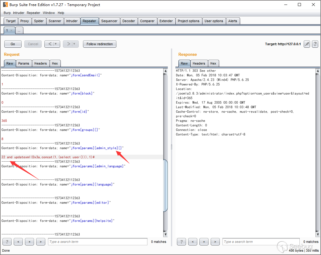Click the jform[params][admin_style][] parameter name
Screen dimensions: 321x255
click(x=96, y=148)
